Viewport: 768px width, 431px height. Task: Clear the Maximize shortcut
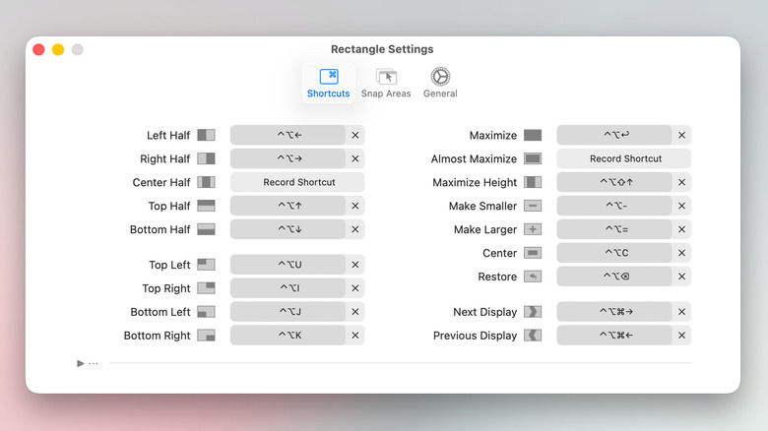coord(681,135)
